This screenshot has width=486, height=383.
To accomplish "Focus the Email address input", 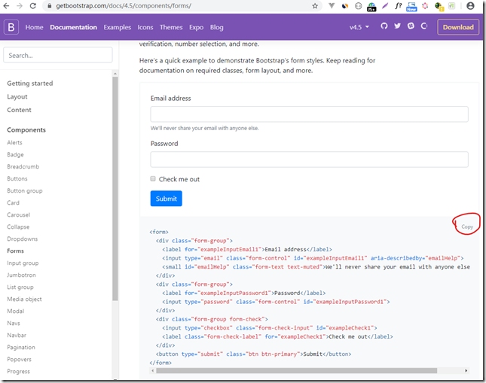I will tap(309, 114).
